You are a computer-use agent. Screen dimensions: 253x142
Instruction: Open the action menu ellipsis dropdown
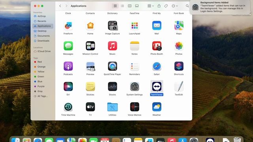[x=175, y=6]
